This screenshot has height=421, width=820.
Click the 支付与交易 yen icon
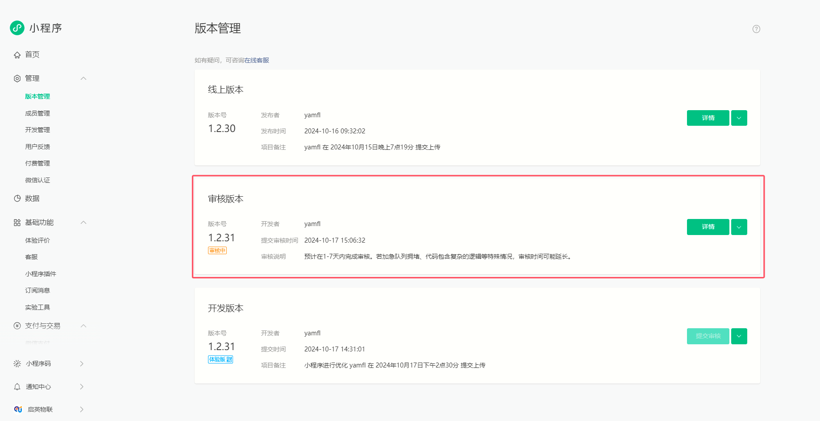click(17, 326)
